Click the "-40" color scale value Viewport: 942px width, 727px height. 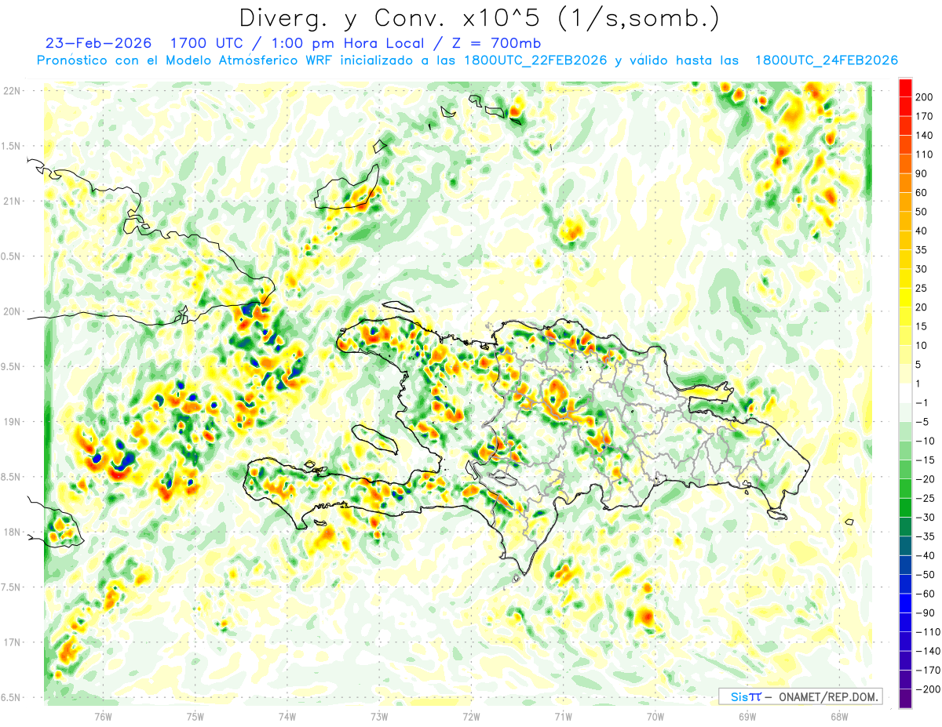pyautogui.click(x=926, y=555)
